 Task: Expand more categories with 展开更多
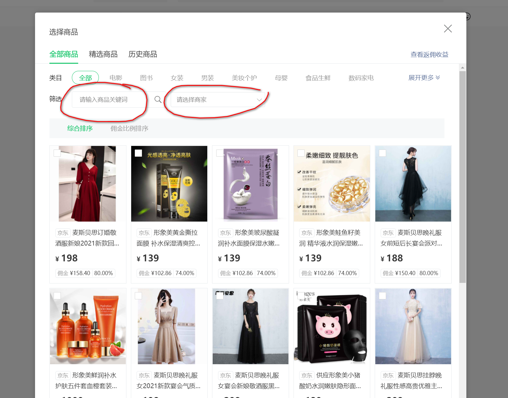click(424, 78)
